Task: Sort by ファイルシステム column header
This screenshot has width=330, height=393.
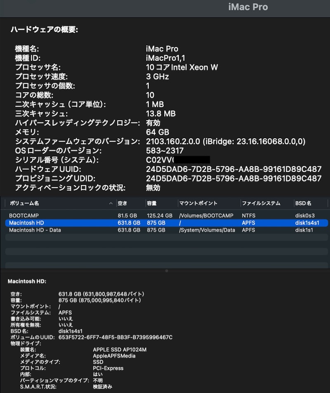Action: (x=261, y=203)
